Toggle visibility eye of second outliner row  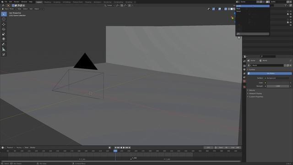[x=291, y=14]
